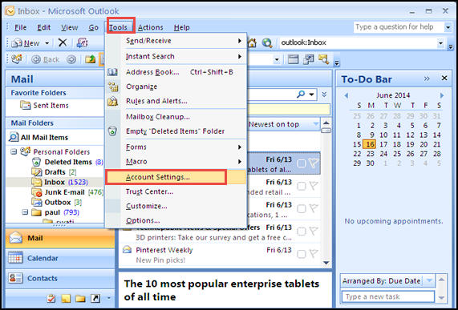Click the Reading Pane layout icon
This screenshot has width=458, height=310.
coord(293,59)
